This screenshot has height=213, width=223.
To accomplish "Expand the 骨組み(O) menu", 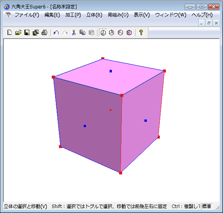I will [118, 15].
